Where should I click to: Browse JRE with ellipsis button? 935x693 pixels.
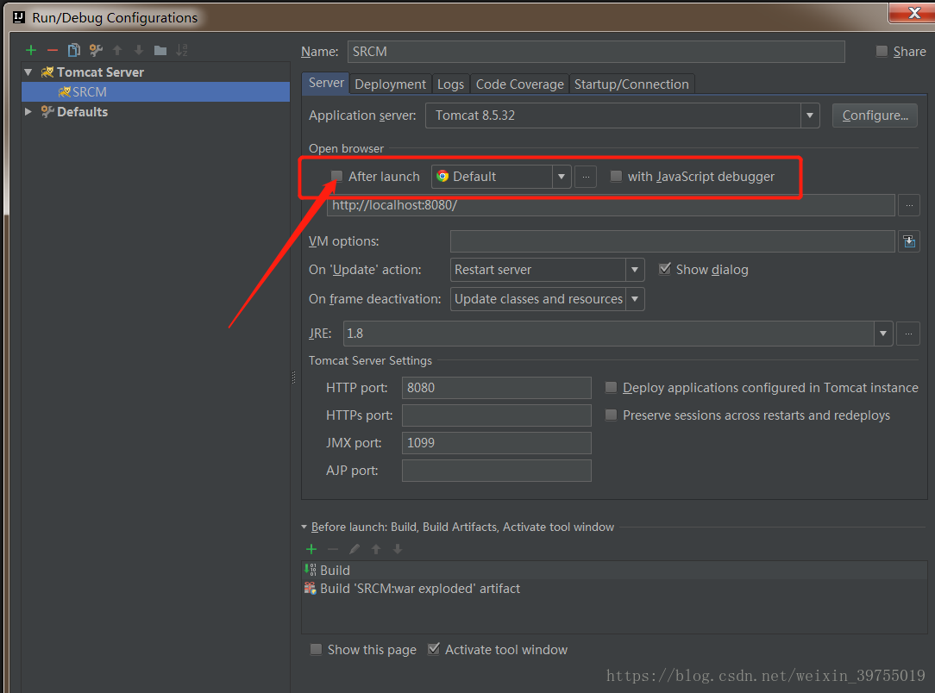(908, 334)
